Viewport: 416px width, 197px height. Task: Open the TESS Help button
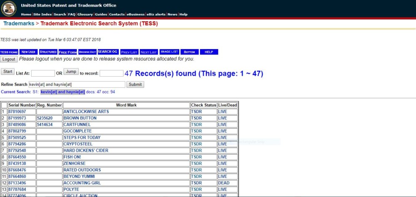point(209,52)
